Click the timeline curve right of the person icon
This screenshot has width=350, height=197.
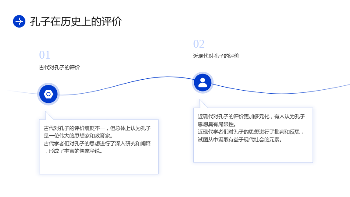281,93
